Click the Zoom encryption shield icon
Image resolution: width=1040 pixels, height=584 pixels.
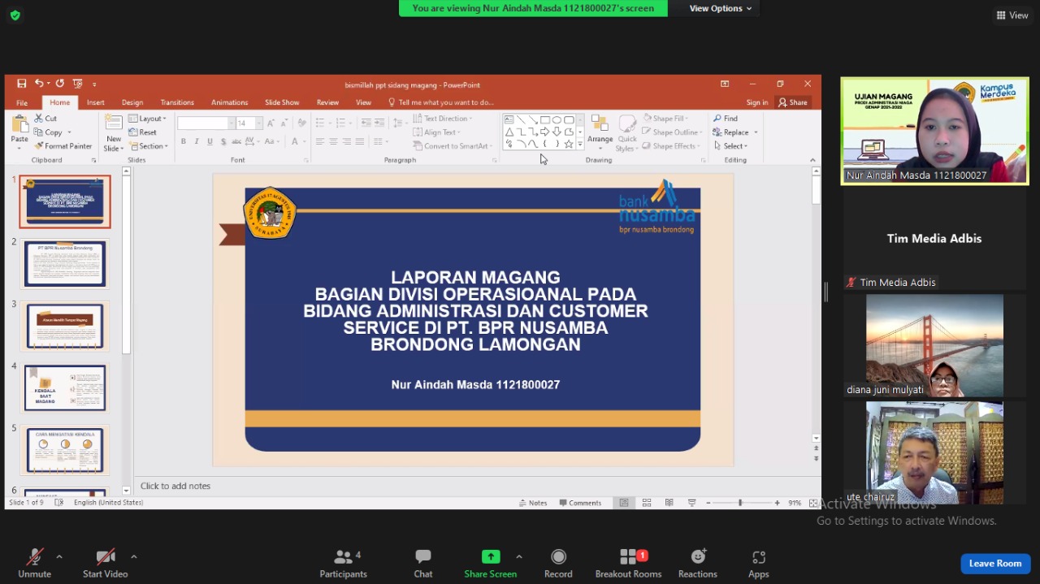coord(15,15)
